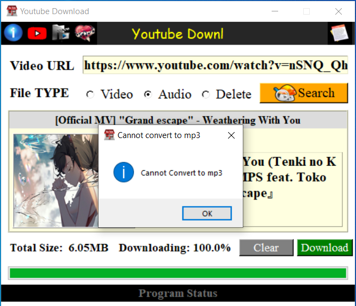Viewport: 356px width, 306px height.
Task: Click the orange Search button
Action: click(x=304, y=93)
